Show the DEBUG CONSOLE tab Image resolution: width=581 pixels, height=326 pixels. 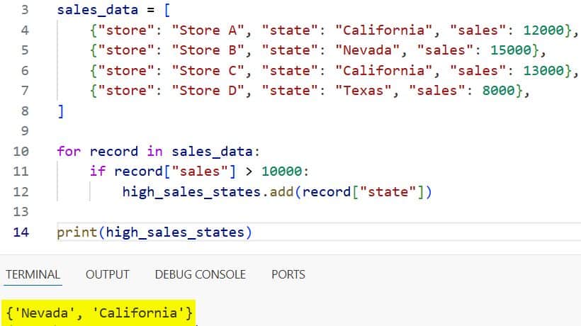click(x=200, y=274)
